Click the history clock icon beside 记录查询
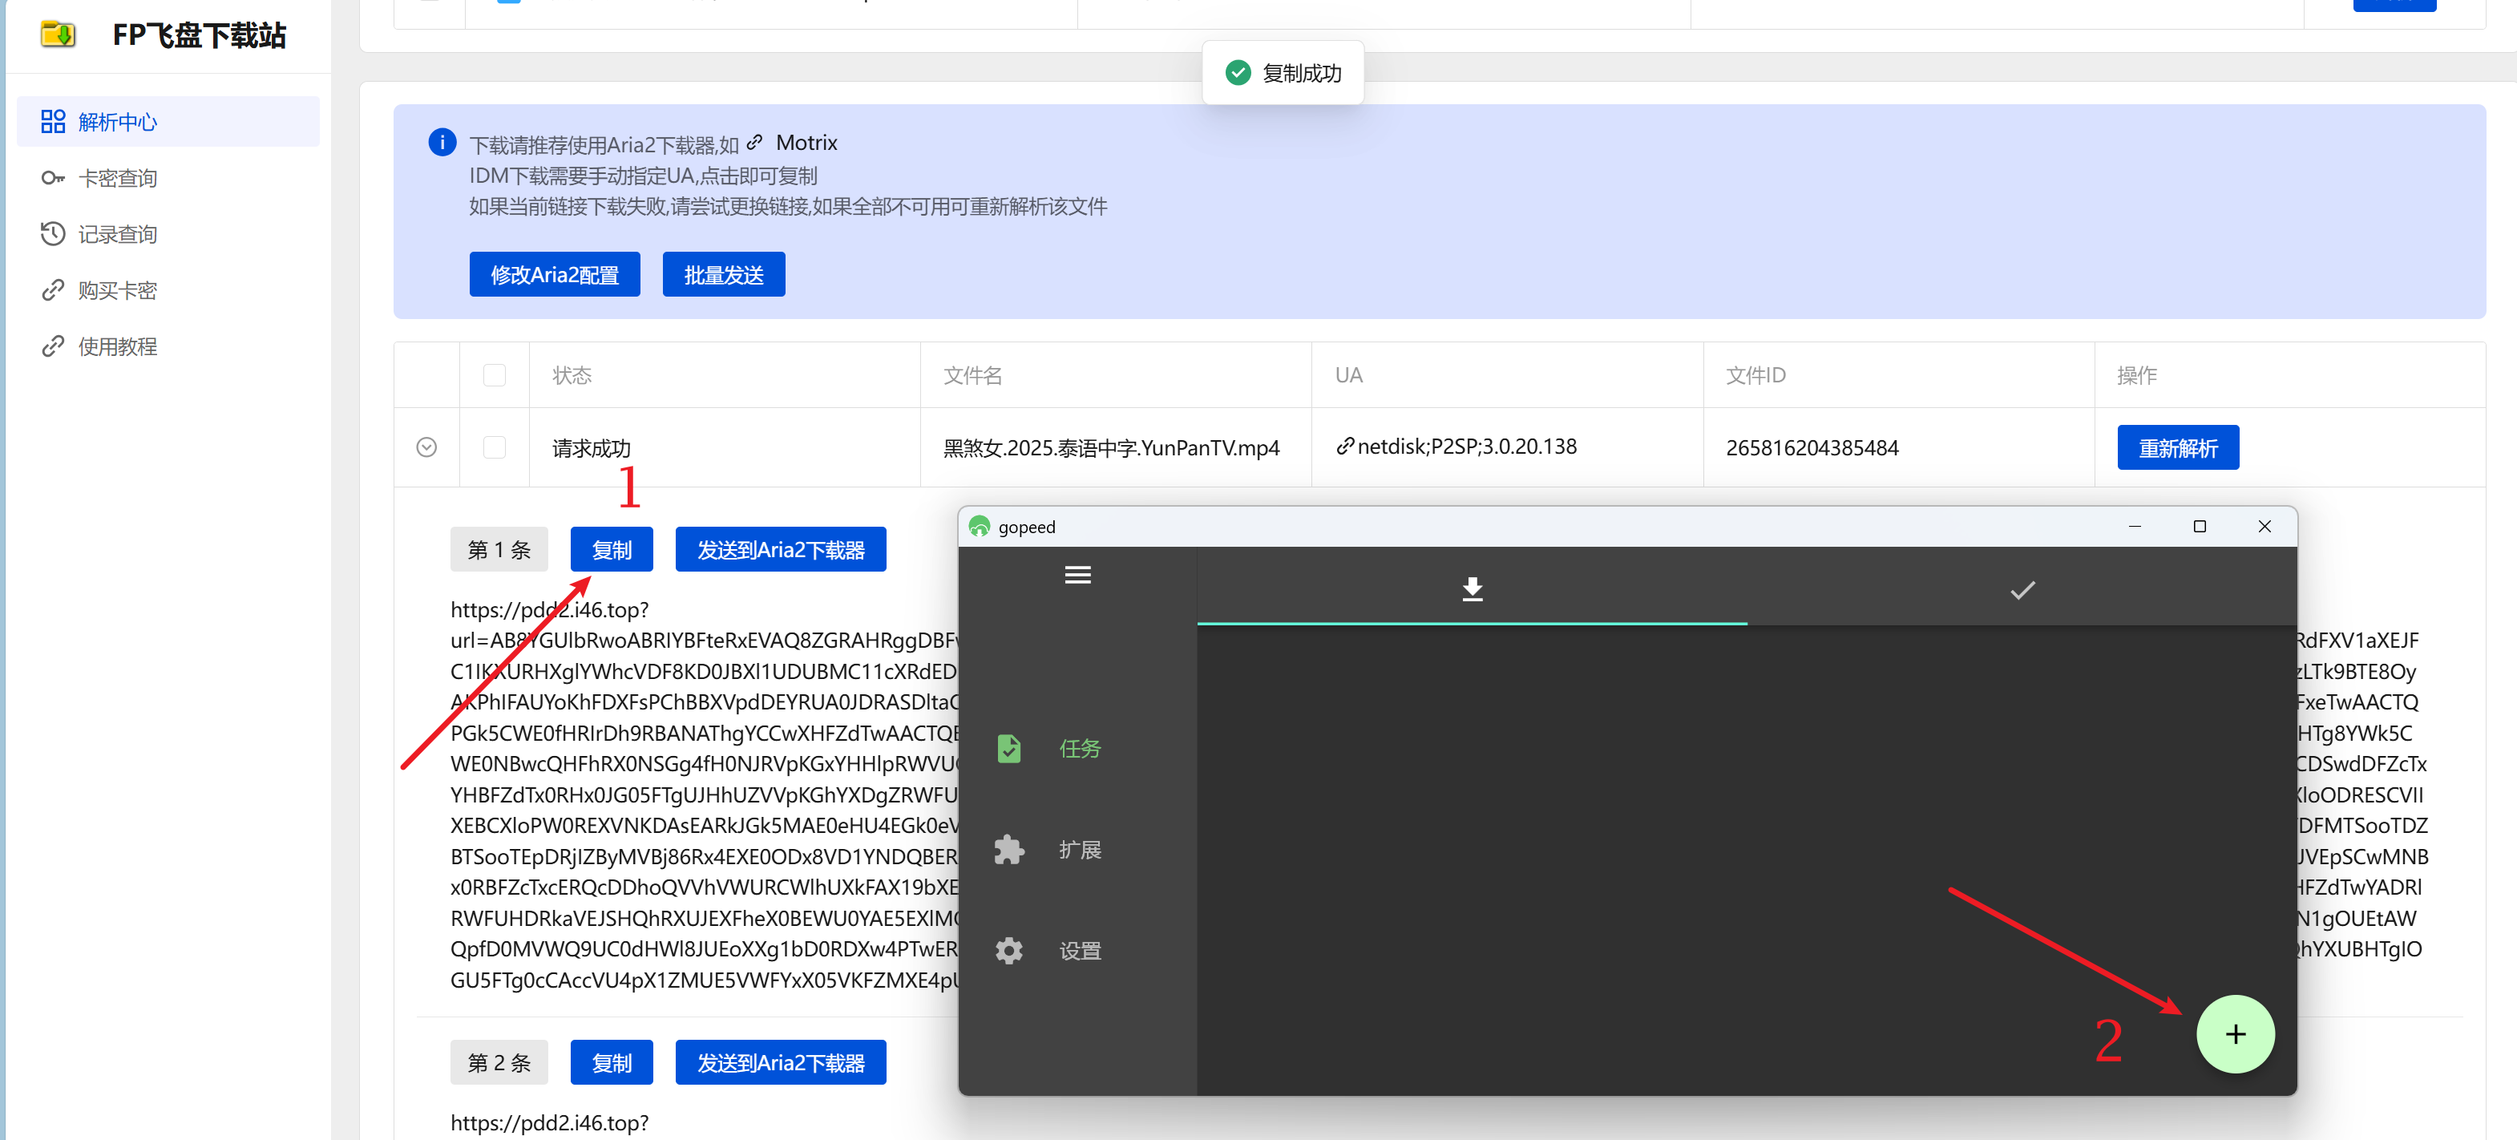2517x1140 pixels. (x=53, y=233)
